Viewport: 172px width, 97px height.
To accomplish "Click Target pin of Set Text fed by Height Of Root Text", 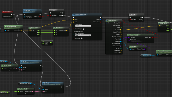I will pos(43,89).
